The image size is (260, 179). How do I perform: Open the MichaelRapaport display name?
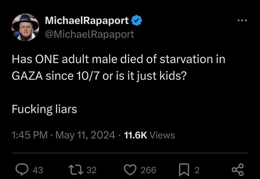pos(87,20)
